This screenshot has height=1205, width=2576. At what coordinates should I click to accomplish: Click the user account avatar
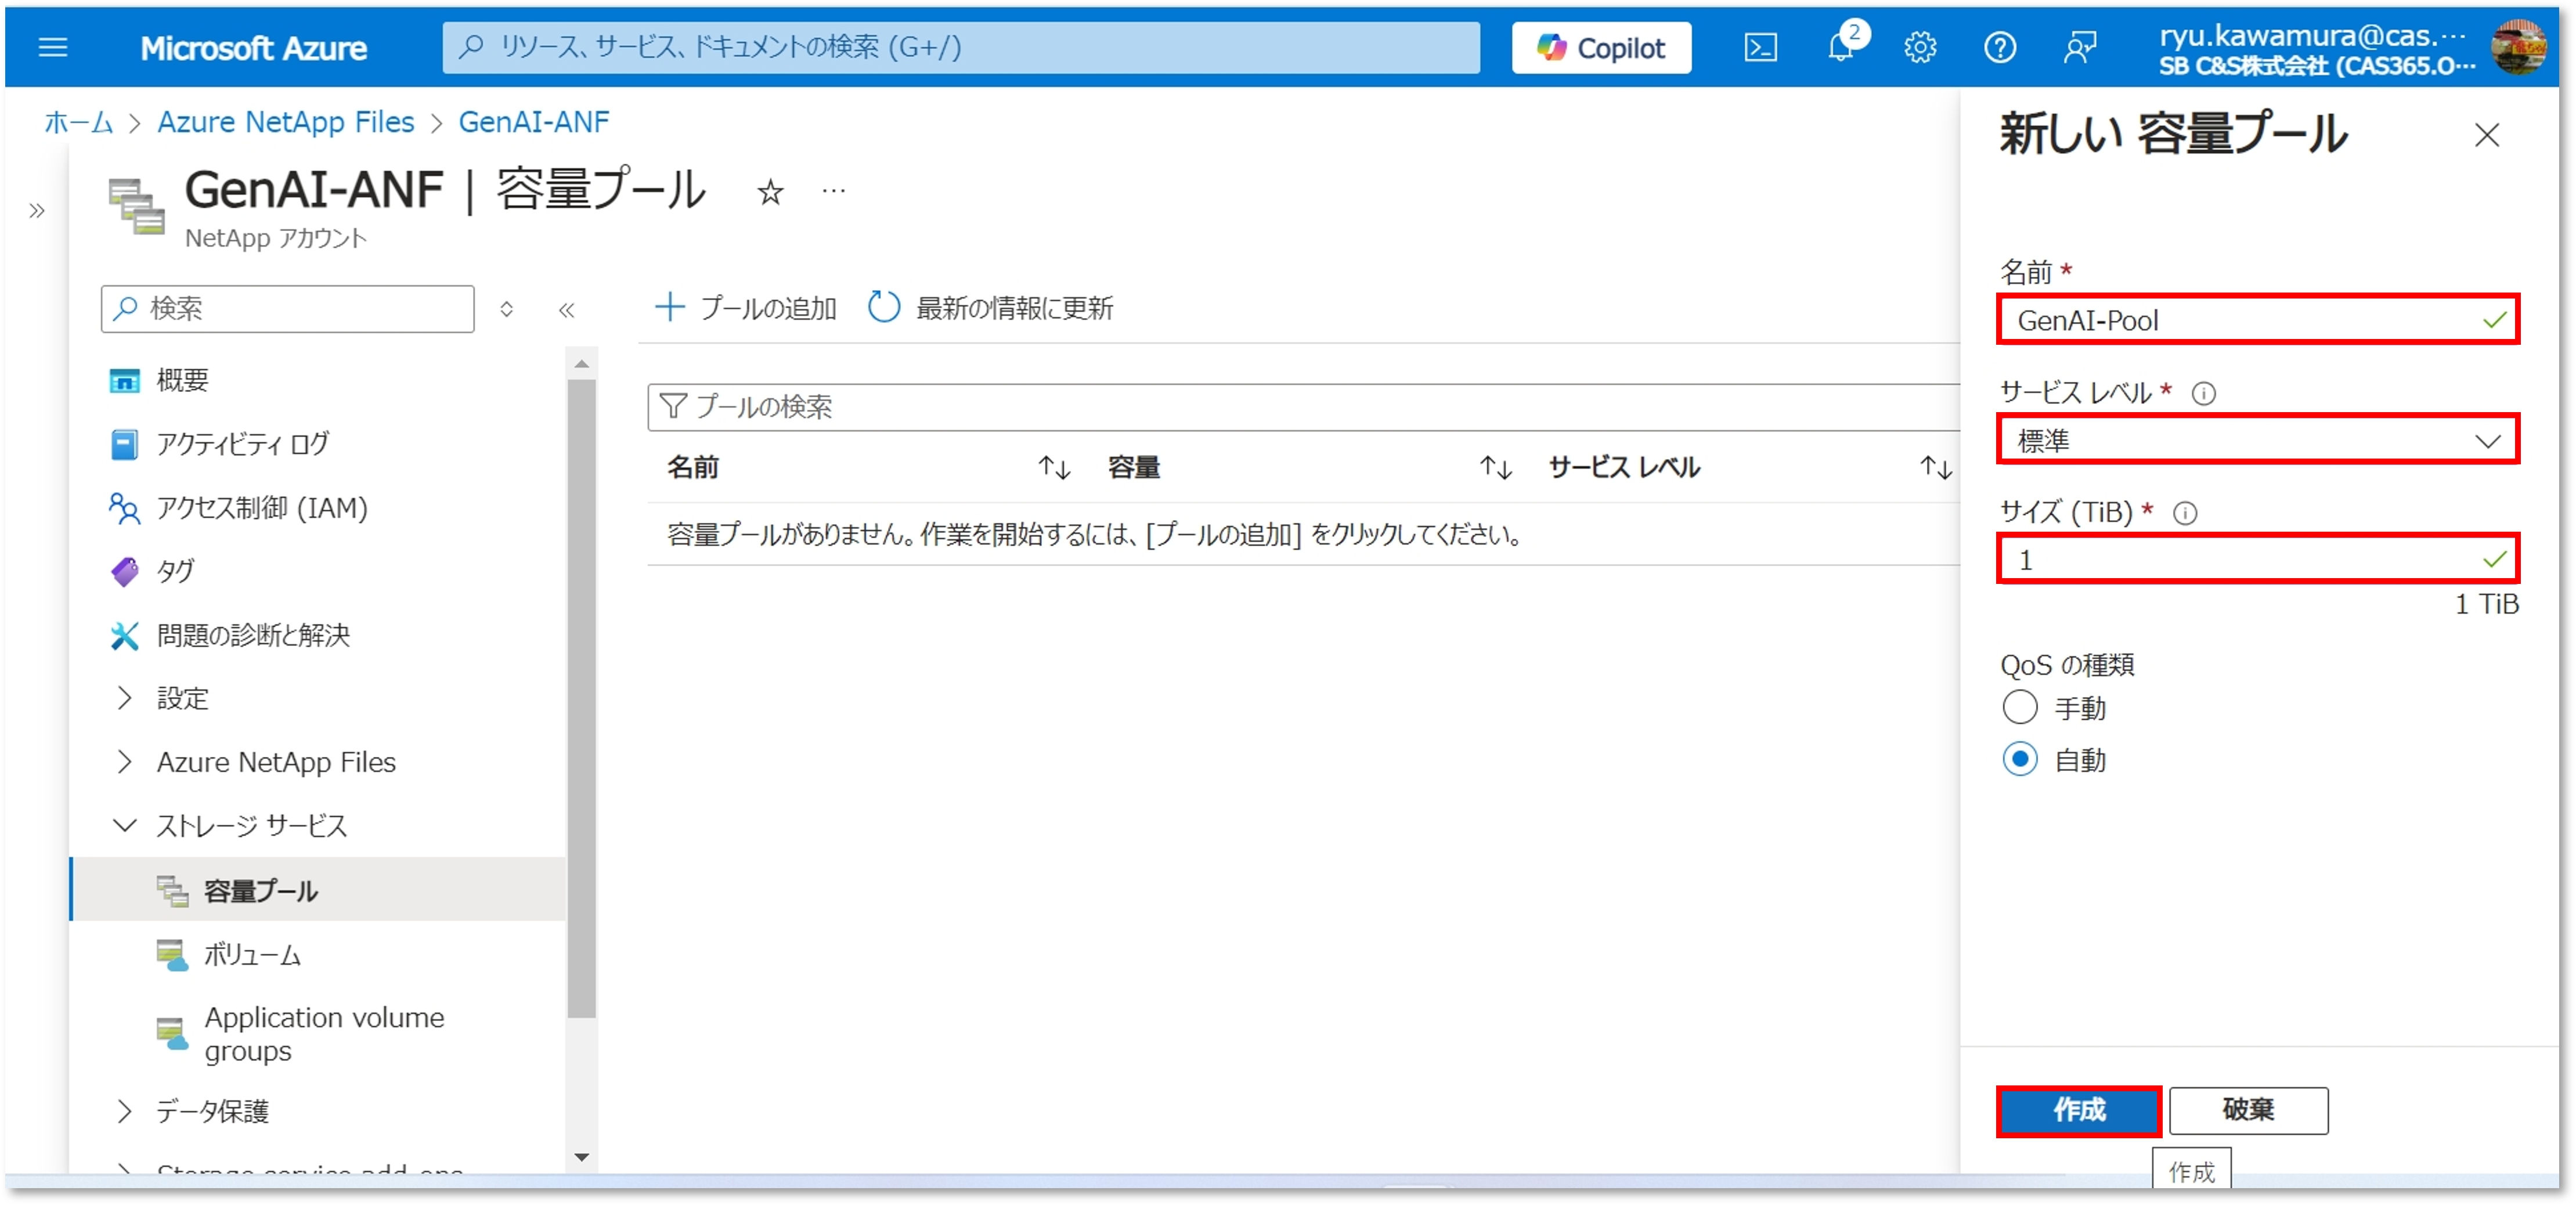coord(2517,47)
